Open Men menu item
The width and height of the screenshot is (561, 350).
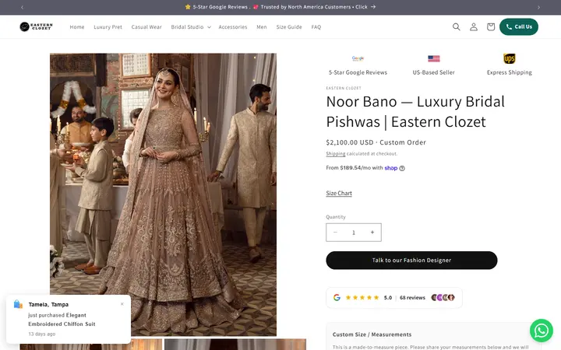click(262, 26)
